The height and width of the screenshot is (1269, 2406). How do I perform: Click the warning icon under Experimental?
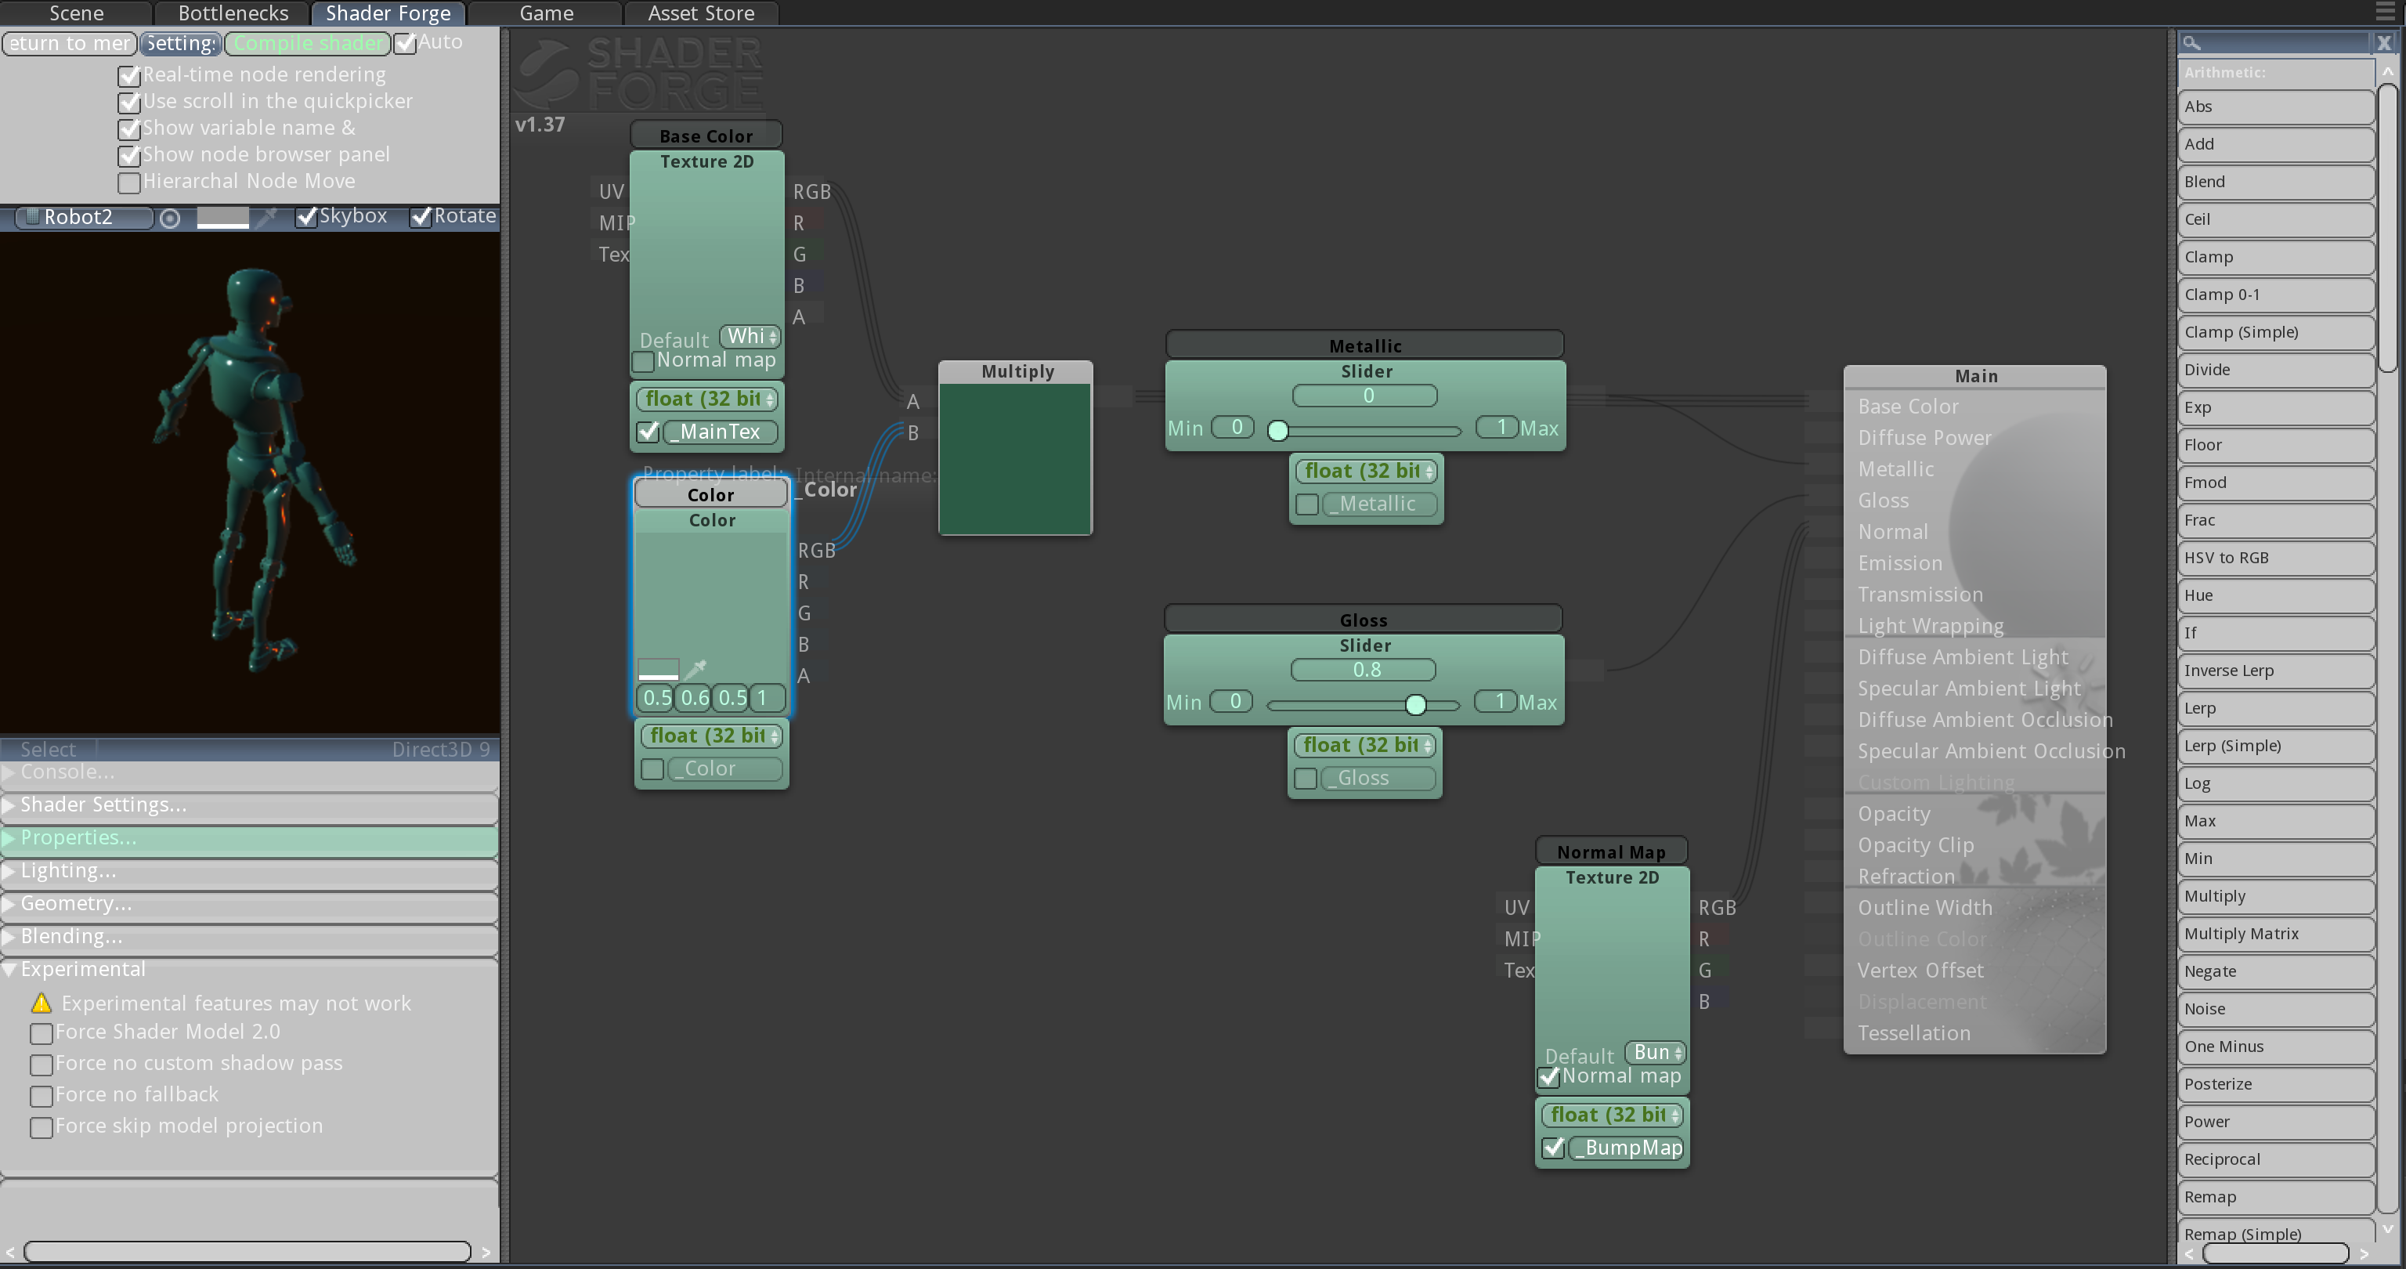click(x=41, y=1003)
